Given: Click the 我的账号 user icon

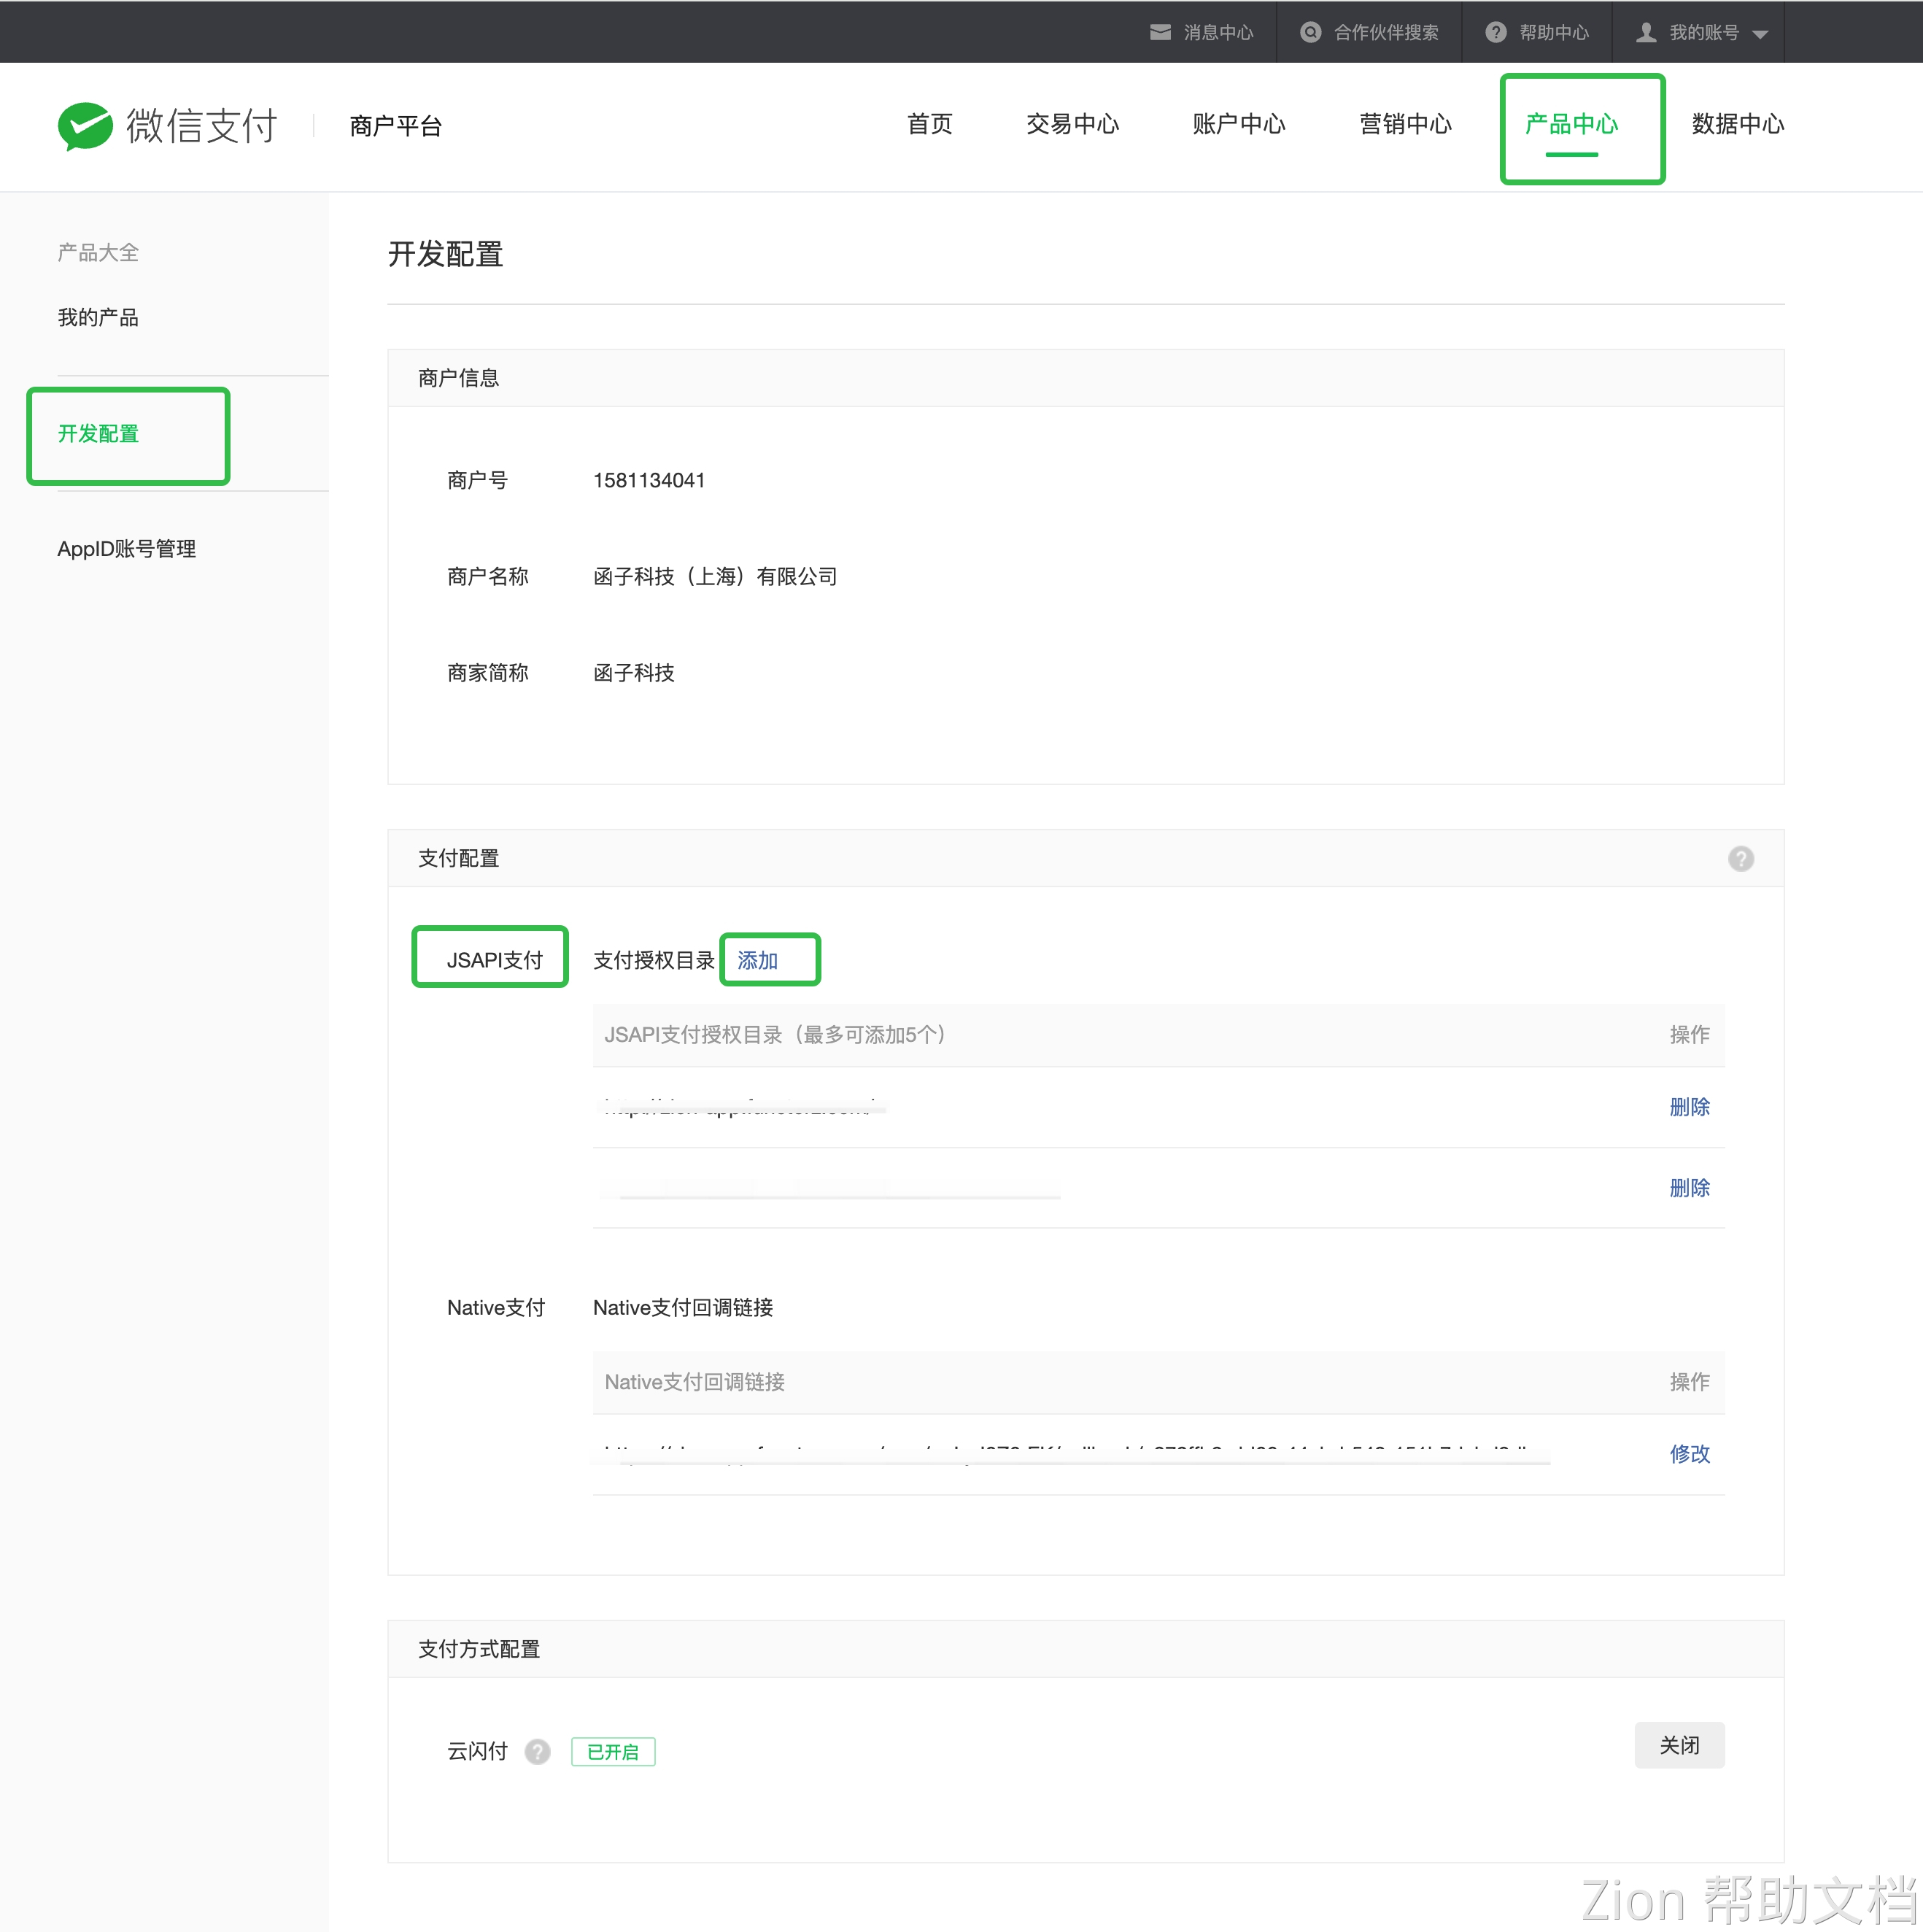Looking at the screenshot, I should pos(1646,32).
